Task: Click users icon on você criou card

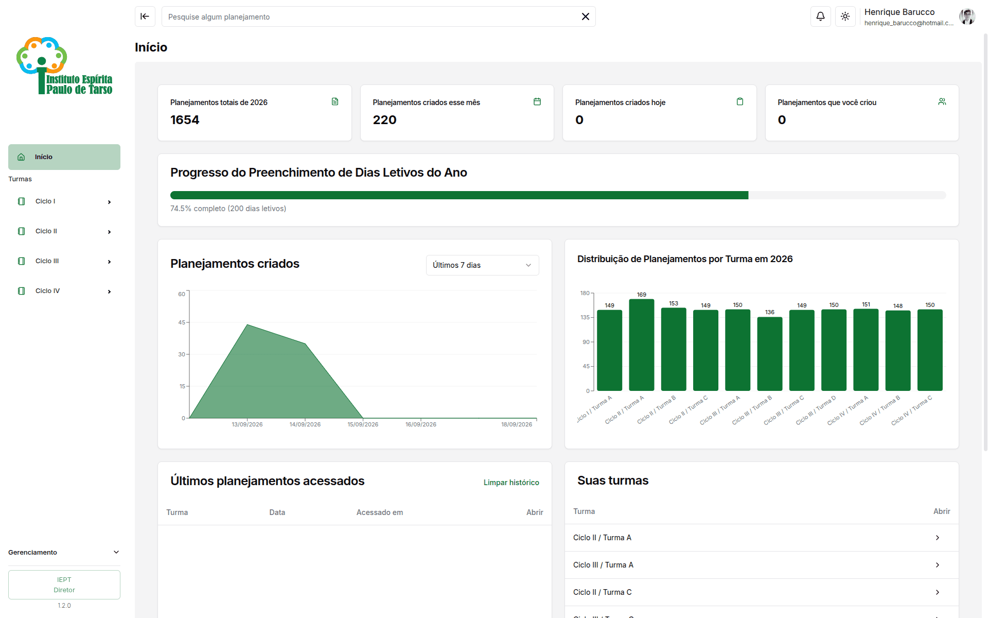Action: 942,101
